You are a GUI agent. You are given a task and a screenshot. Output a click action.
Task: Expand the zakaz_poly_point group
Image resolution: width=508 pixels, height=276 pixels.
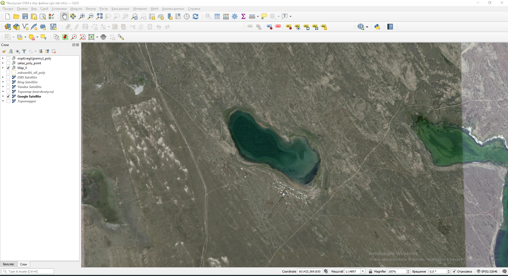[x=3, y=63]
